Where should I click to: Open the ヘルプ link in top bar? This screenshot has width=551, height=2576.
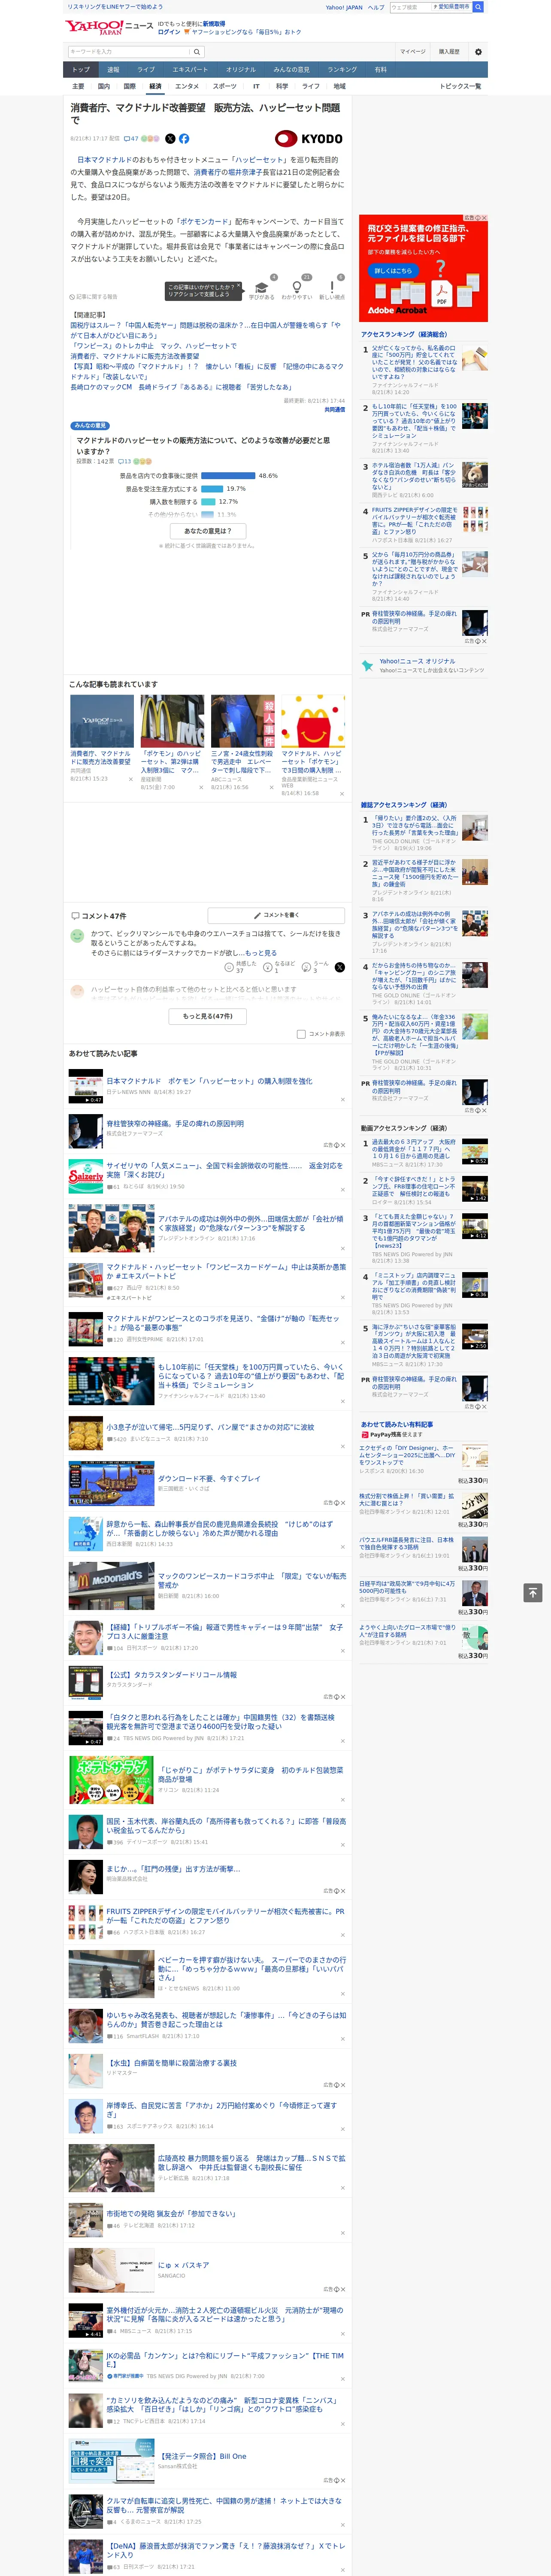[376, 7]
